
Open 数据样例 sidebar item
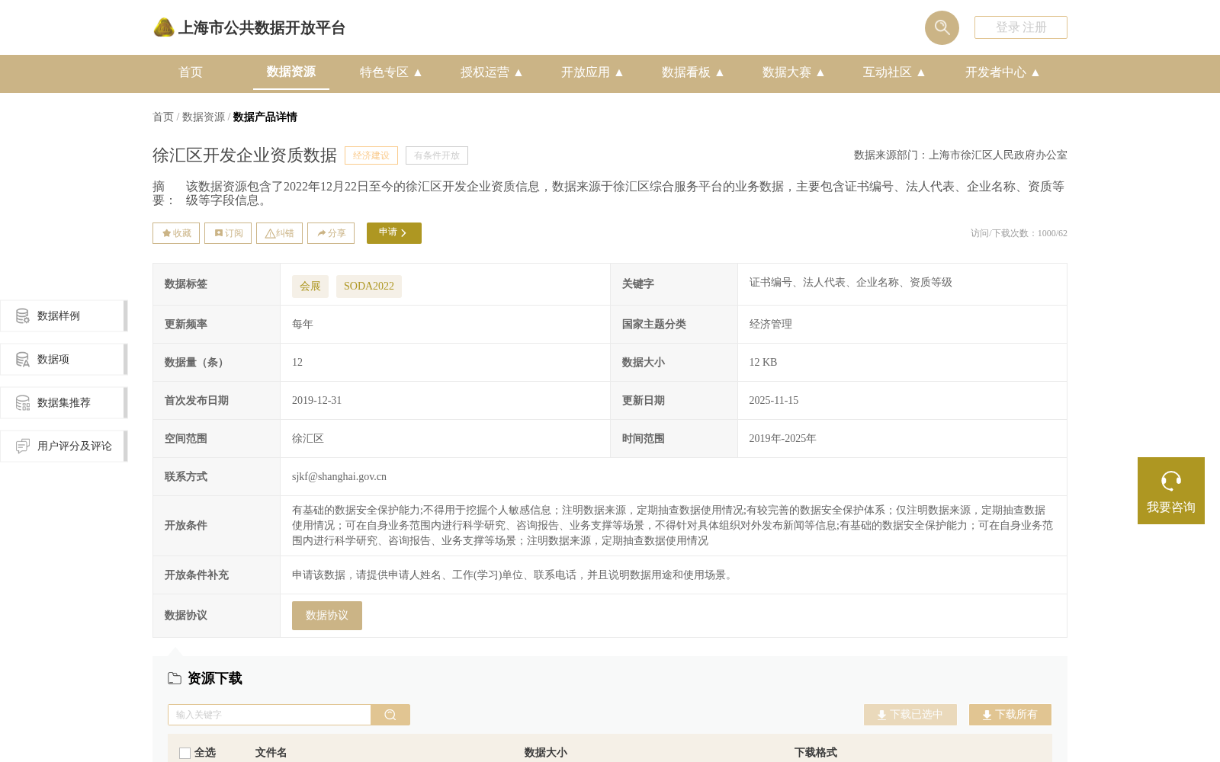63,315
